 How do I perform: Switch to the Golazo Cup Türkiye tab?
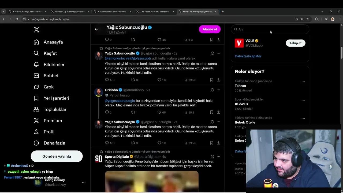70,12
